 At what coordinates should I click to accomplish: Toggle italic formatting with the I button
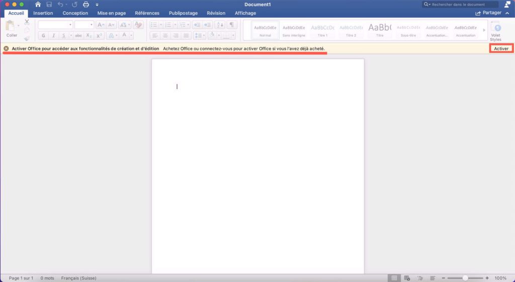(x=54, y=36)
